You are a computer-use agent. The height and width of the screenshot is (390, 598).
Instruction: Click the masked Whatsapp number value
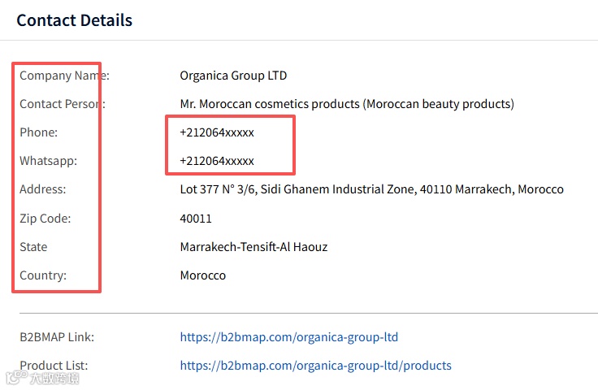click(x=217, y=161)
